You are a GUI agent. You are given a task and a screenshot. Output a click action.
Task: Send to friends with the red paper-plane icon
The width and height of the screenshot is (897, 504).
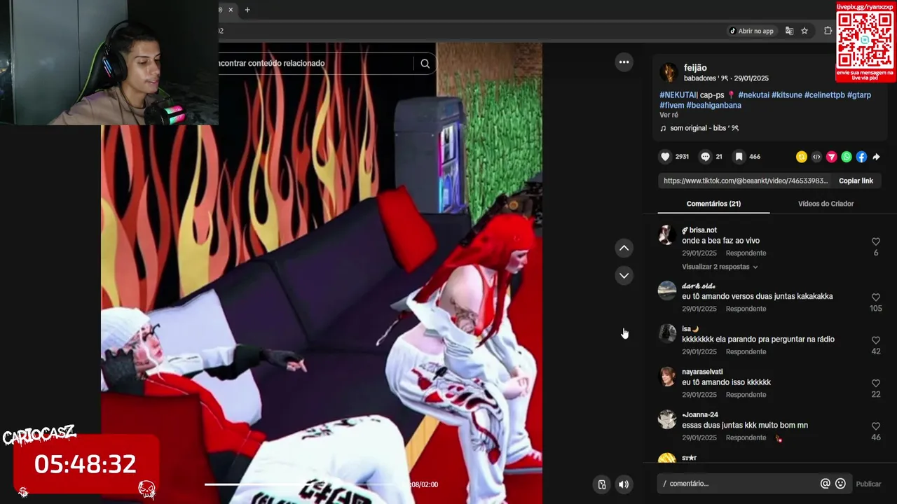(x=831, y=157)
